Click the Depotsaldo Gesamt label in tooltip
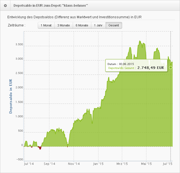This screenshot has height=173, width=180. 121,68
